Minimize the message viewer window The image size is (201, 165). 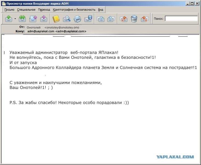188,4
